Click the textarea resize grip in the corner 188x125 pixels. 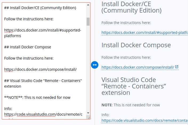[x=89, y=118]
